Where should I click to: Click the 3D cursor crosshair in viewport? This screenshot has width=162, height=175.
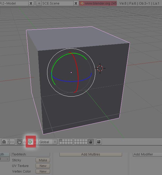[100, 68]
